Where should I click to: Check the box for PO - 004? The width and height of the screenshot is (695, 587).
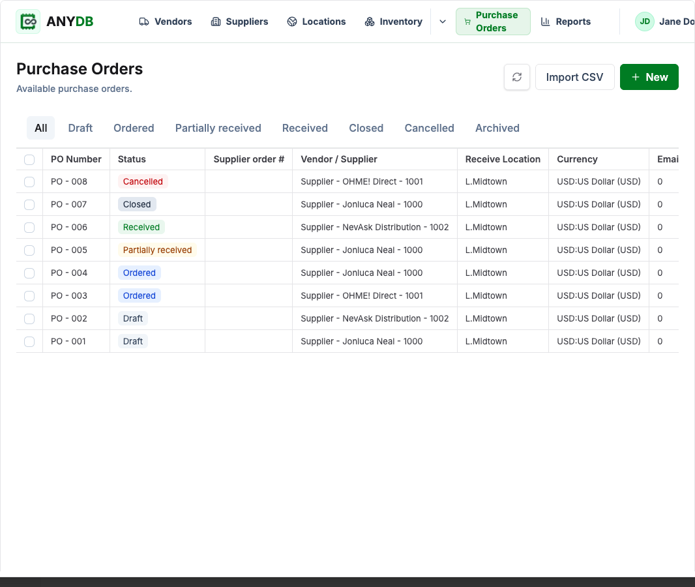[29, 273]
